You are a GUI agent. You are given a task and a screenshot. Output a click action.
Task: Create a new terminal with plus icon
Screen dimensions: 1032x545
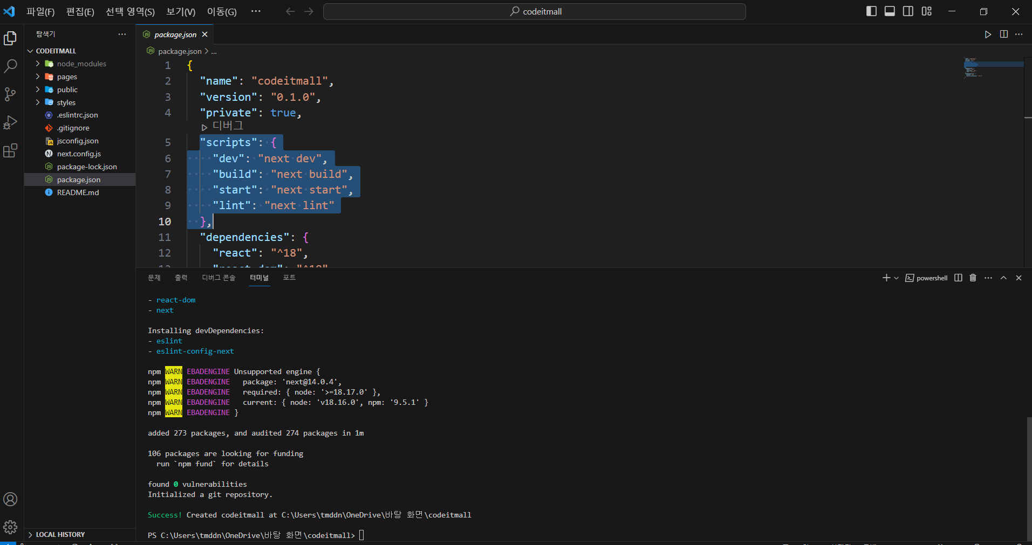[x=886, y=278]
